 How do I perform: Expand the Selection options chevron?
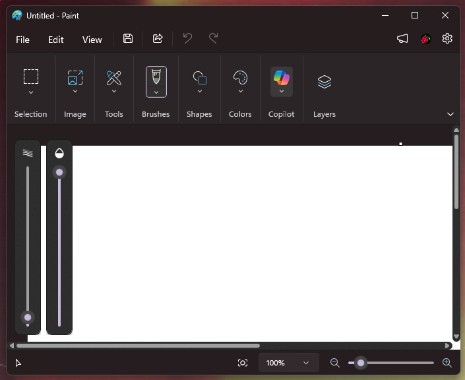click(31, 92)
